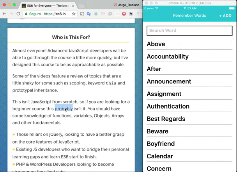Open the word Accountability
Image resolution: width=237 pixels, height=172 pixels.
pos(189,56)
